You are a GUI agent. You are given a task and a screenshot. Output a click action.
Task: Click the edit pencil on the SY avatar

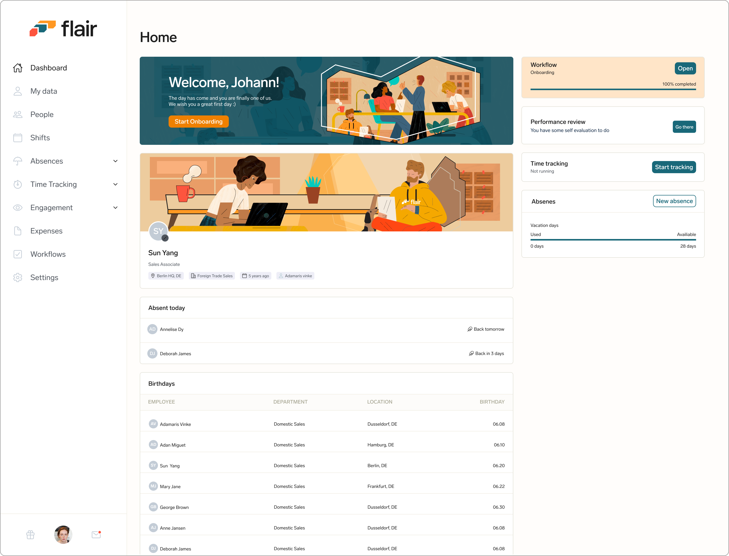pyautogui.click(x=165, y=238)
